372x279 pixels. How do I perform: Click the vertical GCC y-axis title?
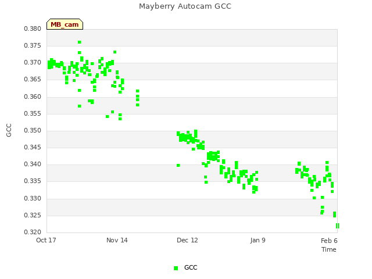tap(9, 130)
